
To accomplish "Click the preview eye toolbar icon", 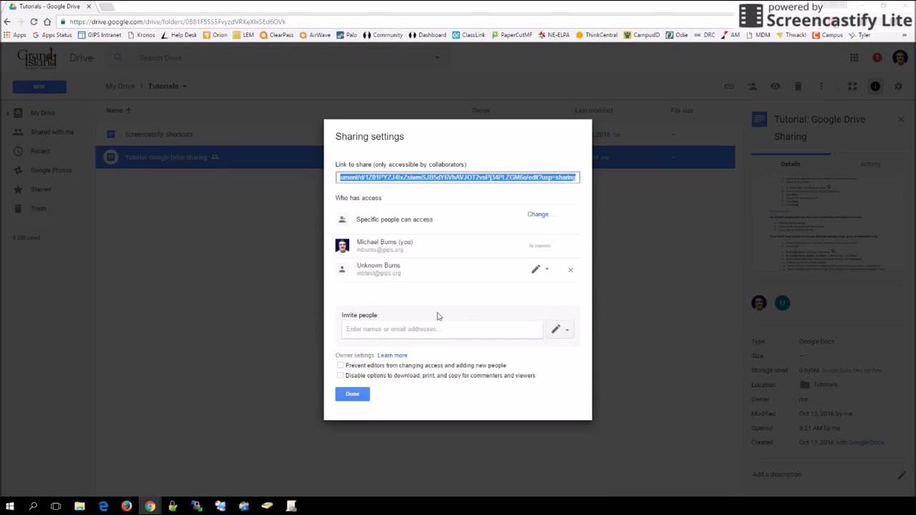I will click(x=775, y=87).
